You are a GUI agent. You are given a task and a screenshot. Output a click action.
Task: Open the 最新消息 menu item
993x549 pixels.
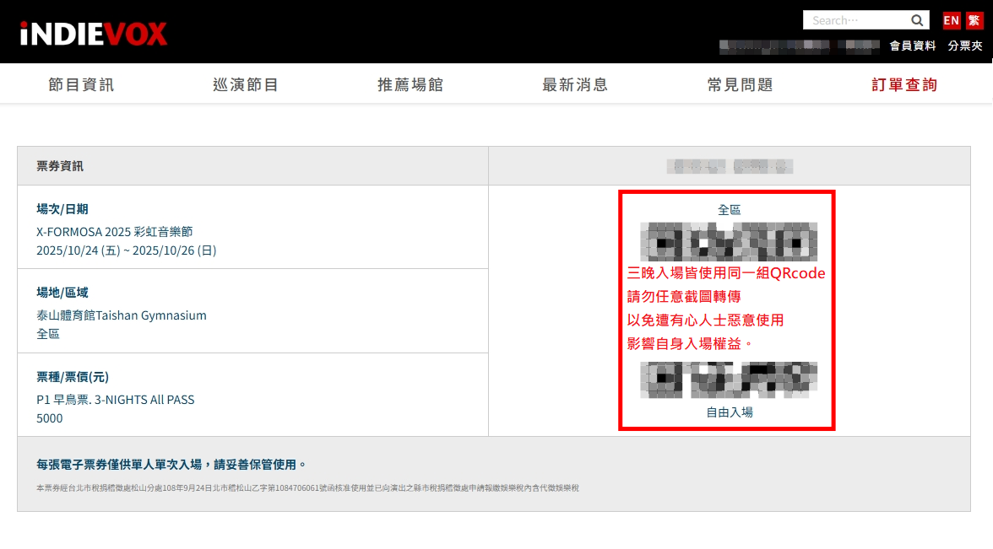(x=575, y=84)
